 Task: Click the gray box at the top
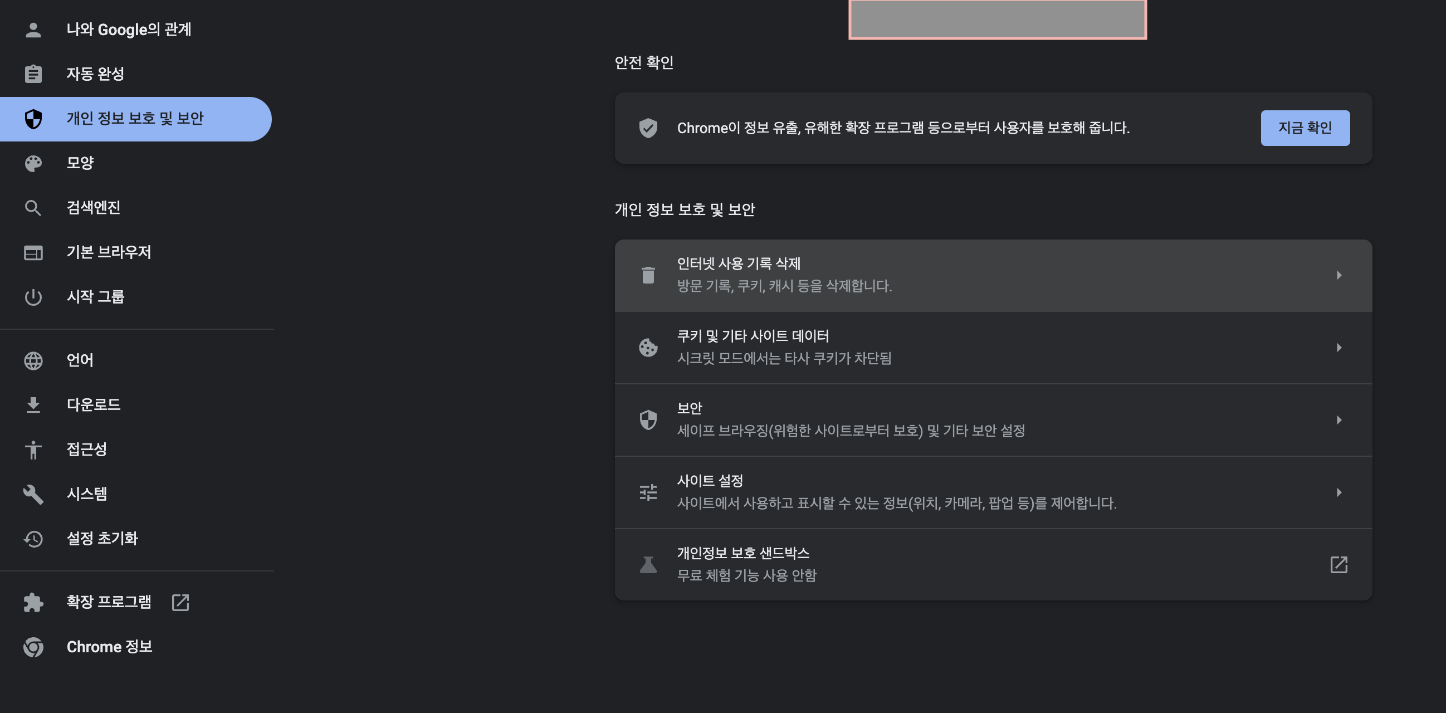click(997, 19)
